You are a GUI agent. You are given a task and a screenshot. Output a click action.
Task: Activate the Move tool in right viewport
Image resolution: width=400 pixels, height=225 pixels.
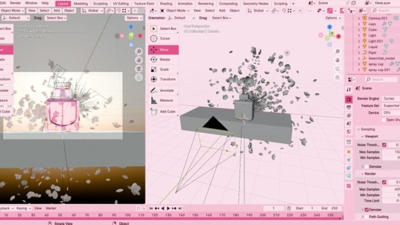163,49
